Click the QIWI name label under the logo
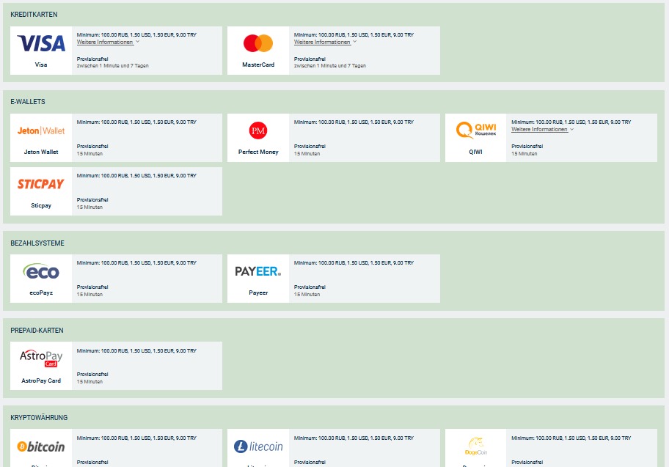669x467 pixels. (476, 152)
